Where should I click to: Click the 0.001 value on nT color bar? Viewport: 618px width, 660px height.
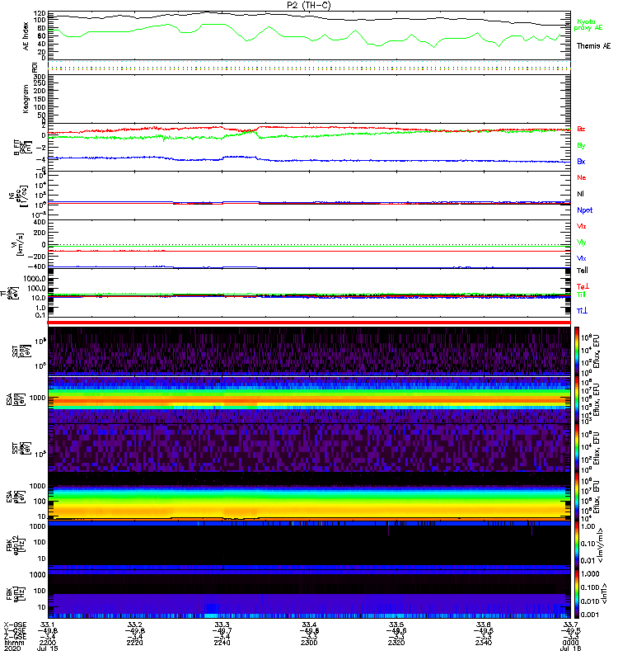coord(589,615)
